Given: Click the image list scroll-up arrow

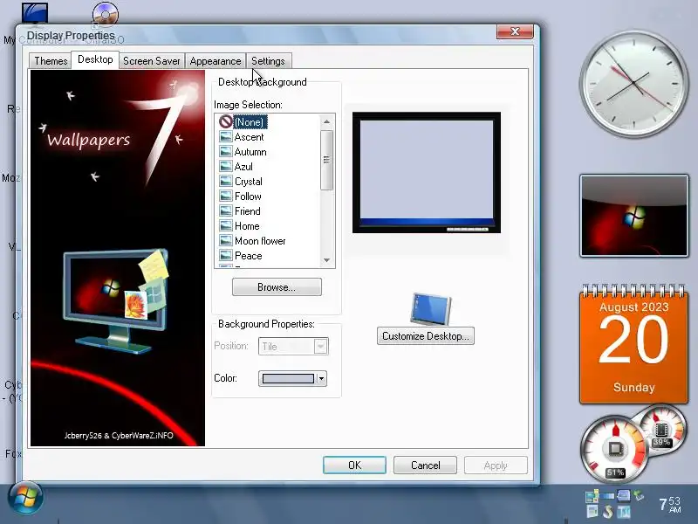Looking at the screenshot, I should pos(326,121).
